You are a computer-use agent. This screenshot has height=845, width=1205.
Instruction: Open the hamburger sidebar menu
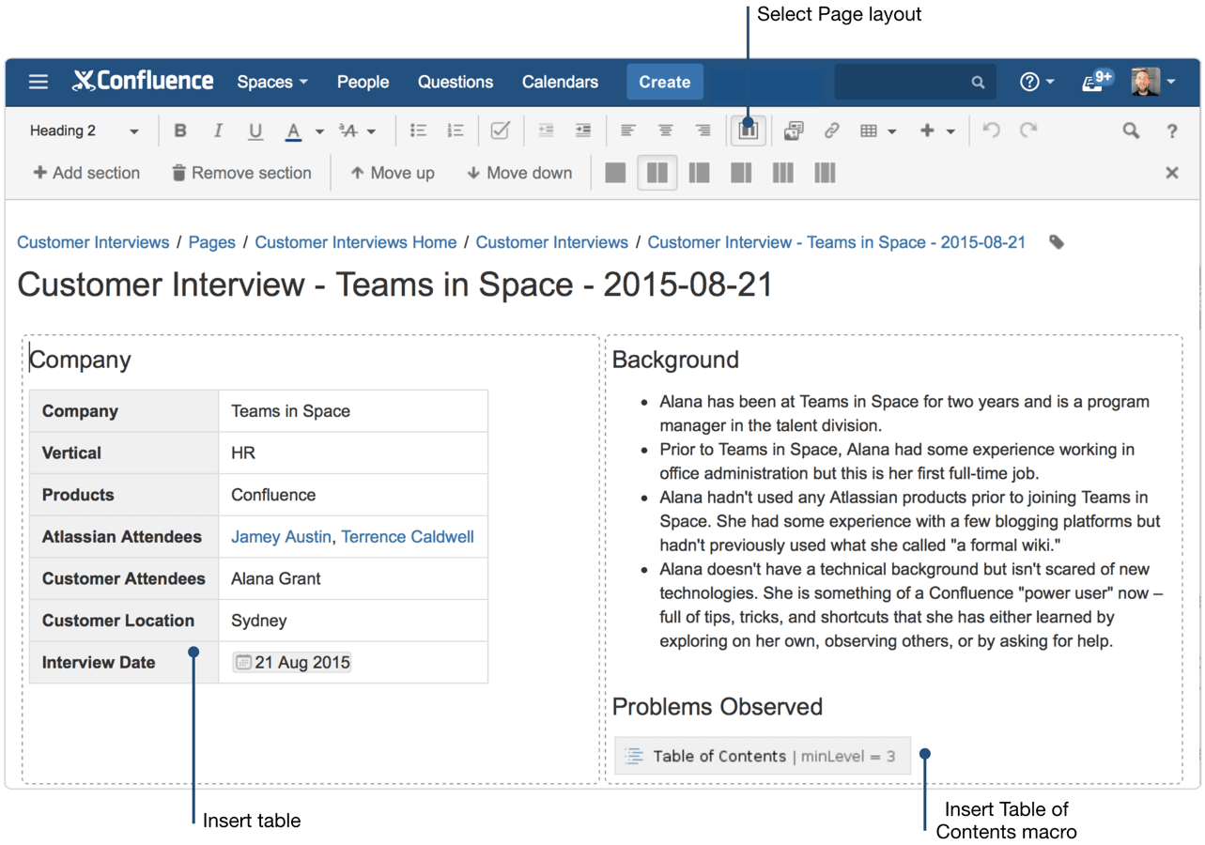point(39,82)
